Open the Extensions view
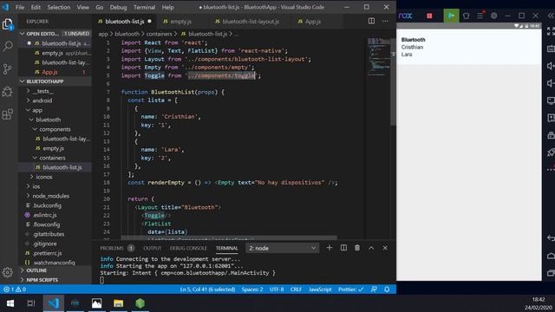 [8, 114]
